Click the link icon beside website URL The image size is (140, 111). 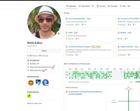click(28, 67)
